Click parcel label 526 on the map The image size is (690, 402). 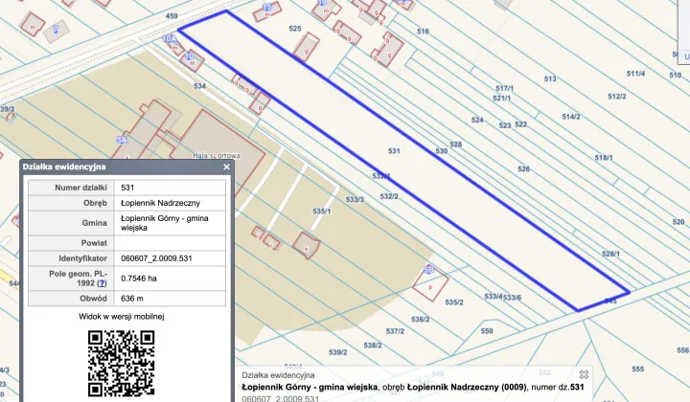coord(523,169)
